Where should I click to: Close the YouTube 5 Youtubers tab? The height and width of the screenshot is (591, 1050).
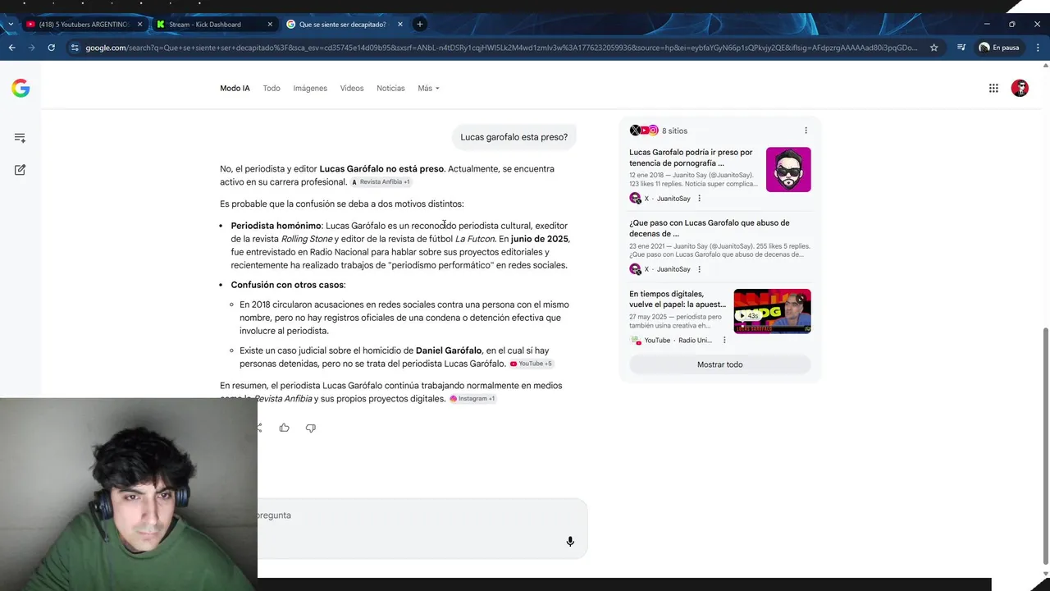coord(139,25)
